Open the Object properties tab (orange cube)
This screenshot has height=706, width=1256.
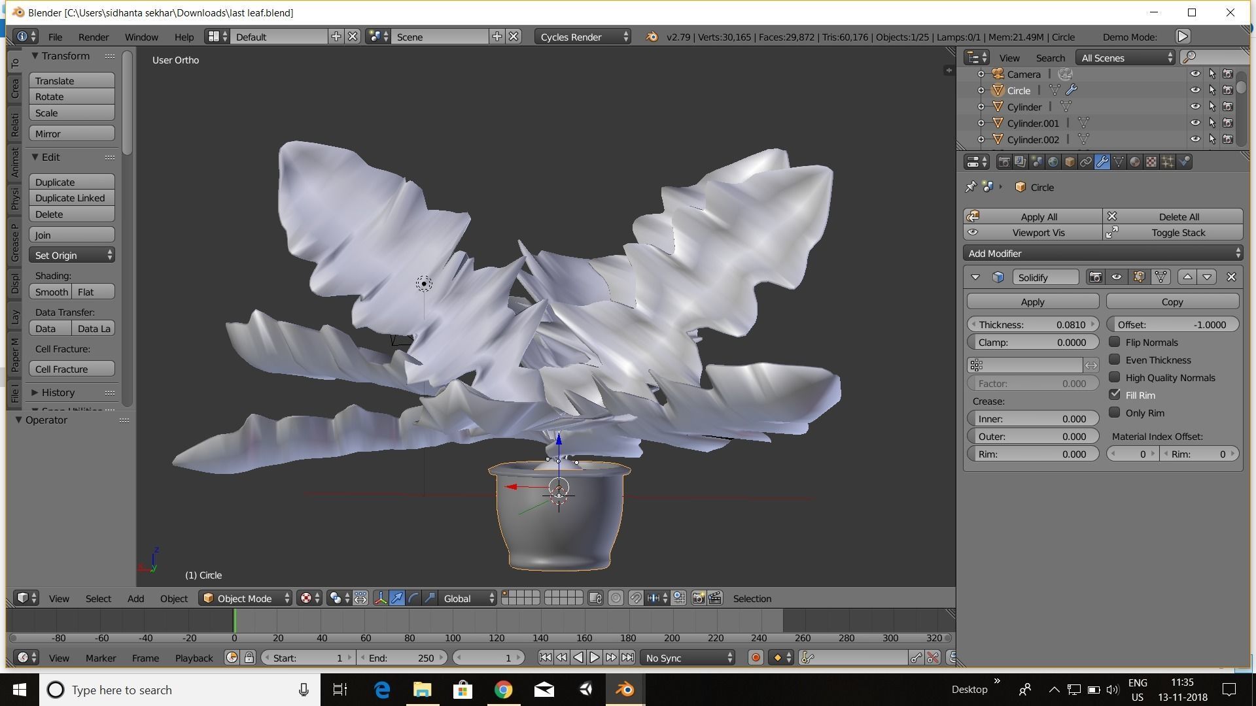1070,162
